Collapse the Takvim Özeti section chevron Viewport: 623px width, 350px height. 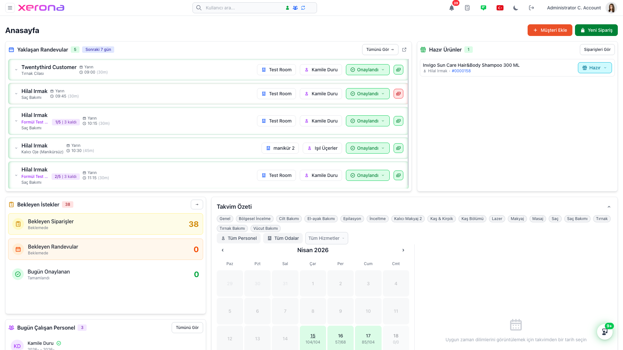tap(609, 207)
